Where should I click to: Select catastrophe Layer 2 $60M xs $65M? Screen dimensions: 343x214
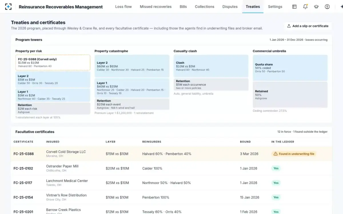pos(132,66)
